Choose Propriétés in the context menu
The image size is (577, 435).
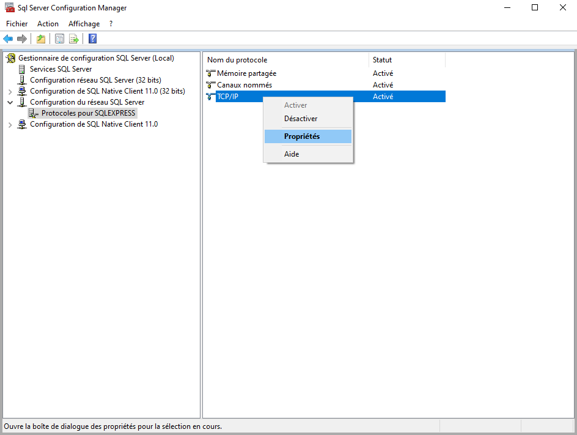coord(302,136)
